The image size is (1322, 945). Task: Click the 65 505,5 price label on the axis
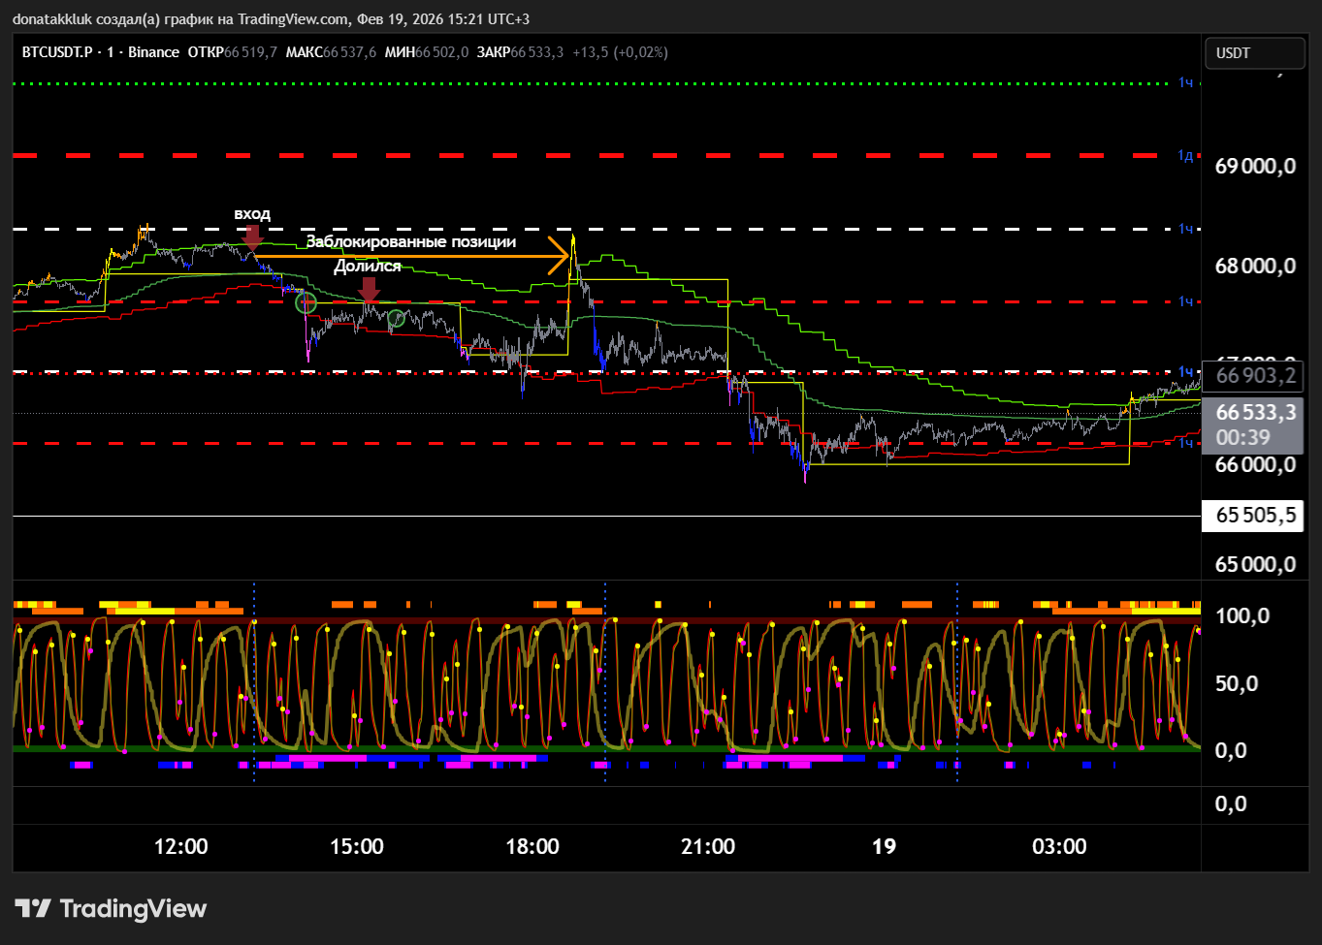click(1255, 515)
